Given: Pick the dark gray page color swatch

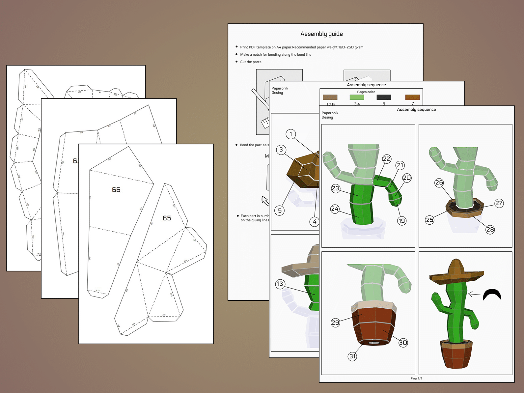Looking at the screenshot, I should 384,97.
